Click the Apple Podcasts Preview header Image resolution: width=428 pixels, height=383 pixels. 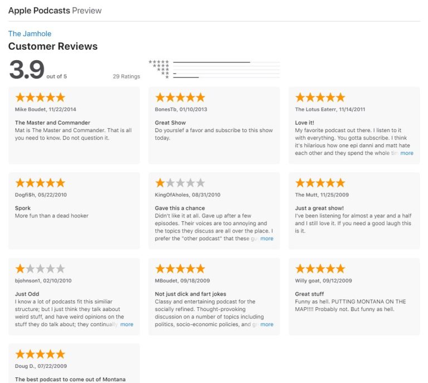(x=55, y=11)
